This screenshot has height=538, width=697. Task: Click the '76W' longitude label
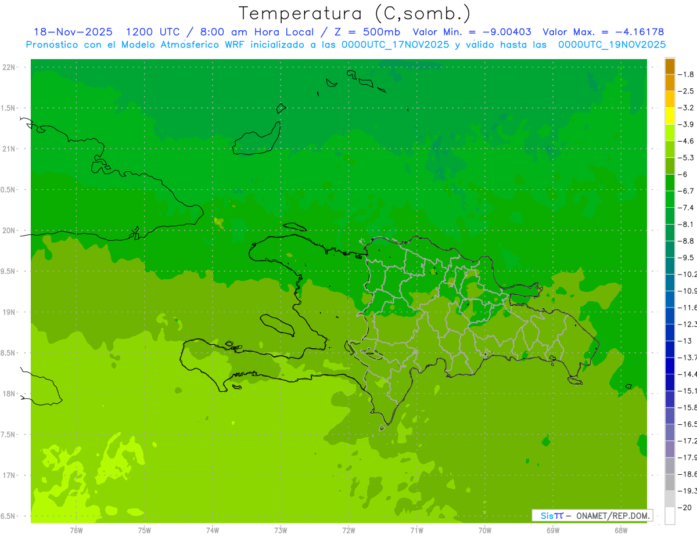(x=76, y=530)
